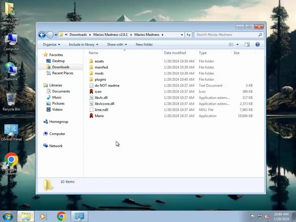The image size is (296, 222).
Task: Click the Windows Media Player taskbar icon
Action: (43, 216)
